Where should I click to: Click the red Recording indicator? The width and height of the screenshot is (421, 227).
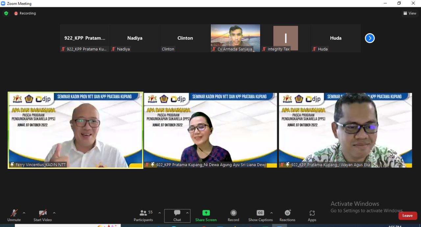25,13
